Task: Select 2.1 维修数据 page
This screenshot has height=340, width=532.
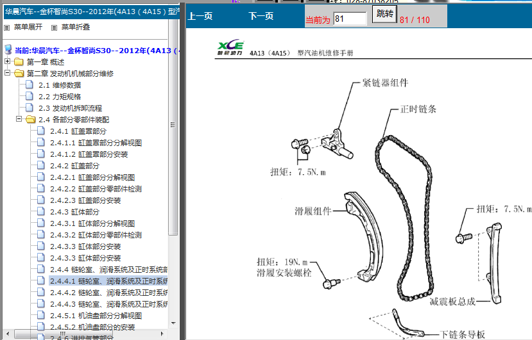Action: 60,85
